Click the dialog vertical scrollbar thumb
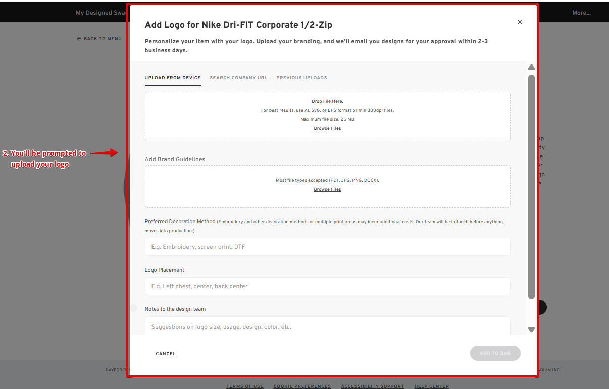 (x=531, y=187)
